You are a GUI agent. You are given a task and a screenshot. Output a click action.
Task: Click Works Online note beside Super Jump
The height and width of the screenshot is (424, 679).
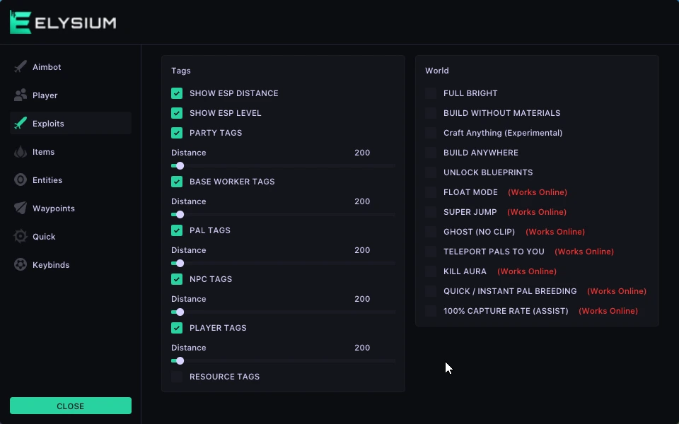point(537,212)
